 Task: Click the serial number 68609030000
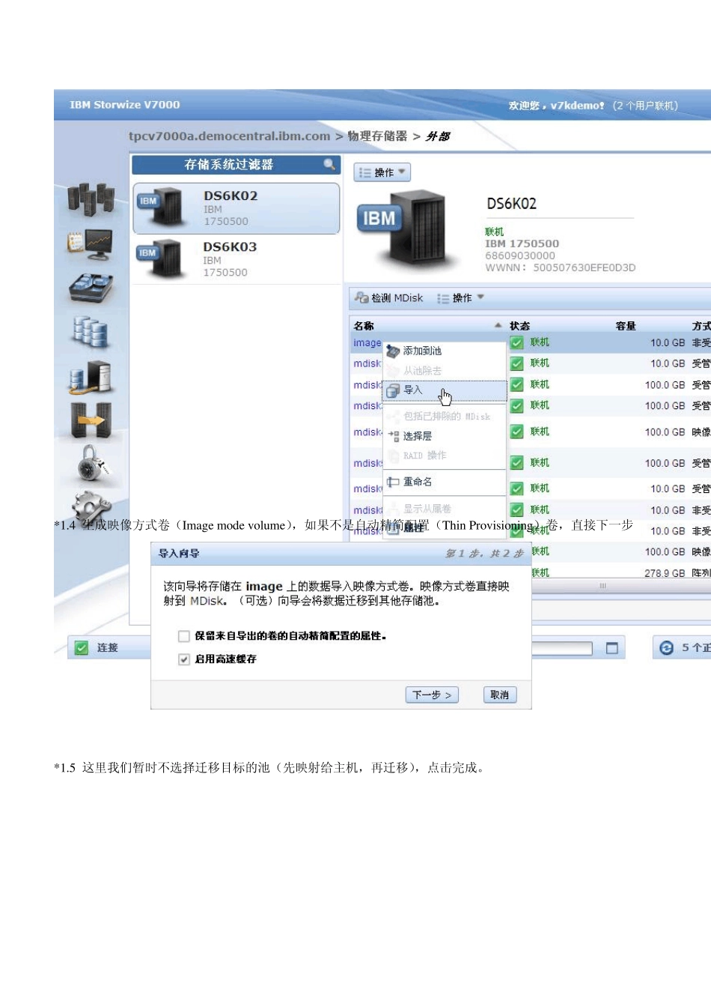pos(520,255)
